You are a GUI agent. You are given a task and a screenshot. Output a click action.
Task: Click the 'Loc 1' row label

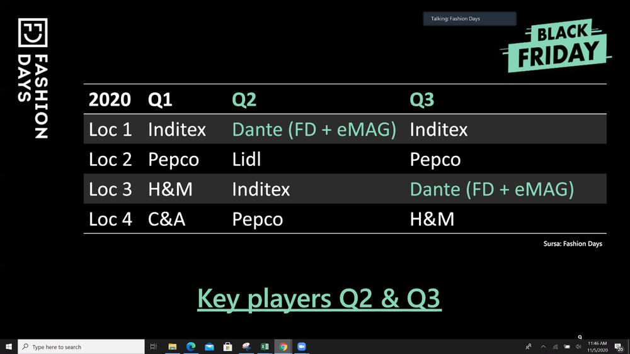110,130
